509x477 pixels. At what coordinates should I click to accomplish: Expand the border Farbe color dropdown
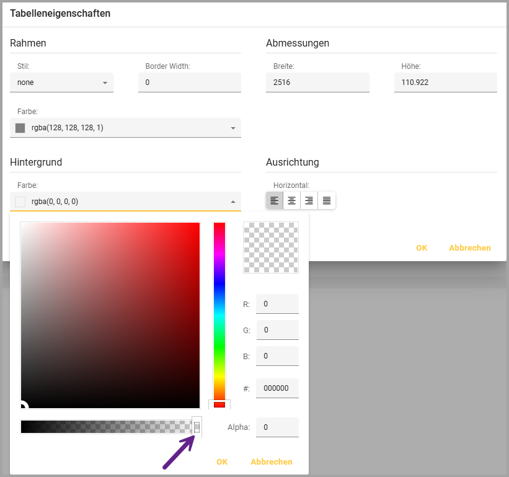click(233, 128)
